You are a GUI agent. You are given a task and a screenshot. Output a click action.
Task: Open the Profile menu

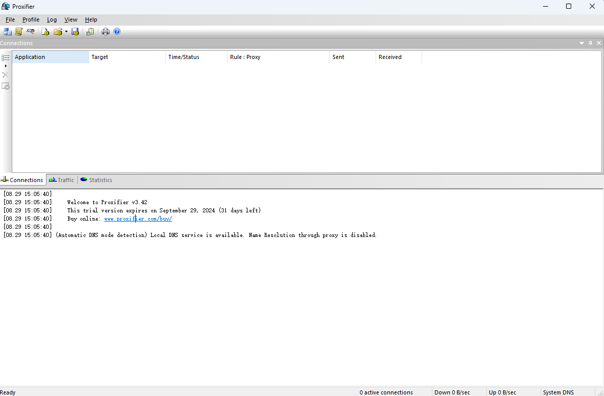[x=31, y=19]
